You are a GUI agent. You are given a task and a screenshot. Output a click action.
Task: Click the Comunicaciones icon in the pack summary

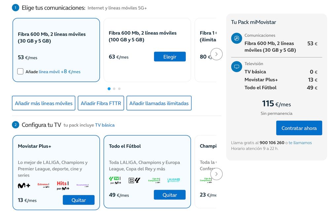tap(237, 38)
